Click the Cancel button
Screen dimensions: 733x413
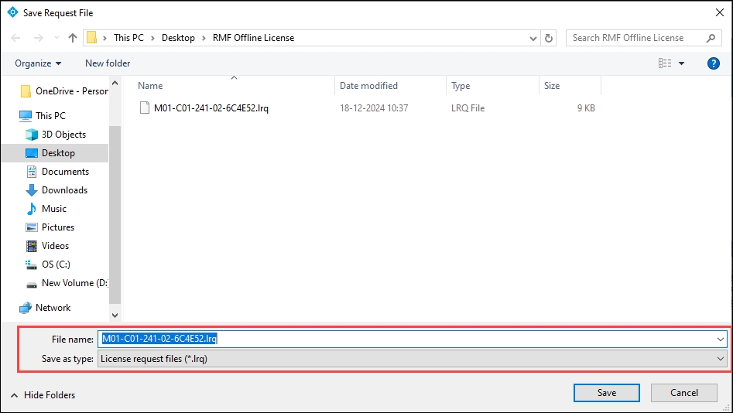pos(683,393)
